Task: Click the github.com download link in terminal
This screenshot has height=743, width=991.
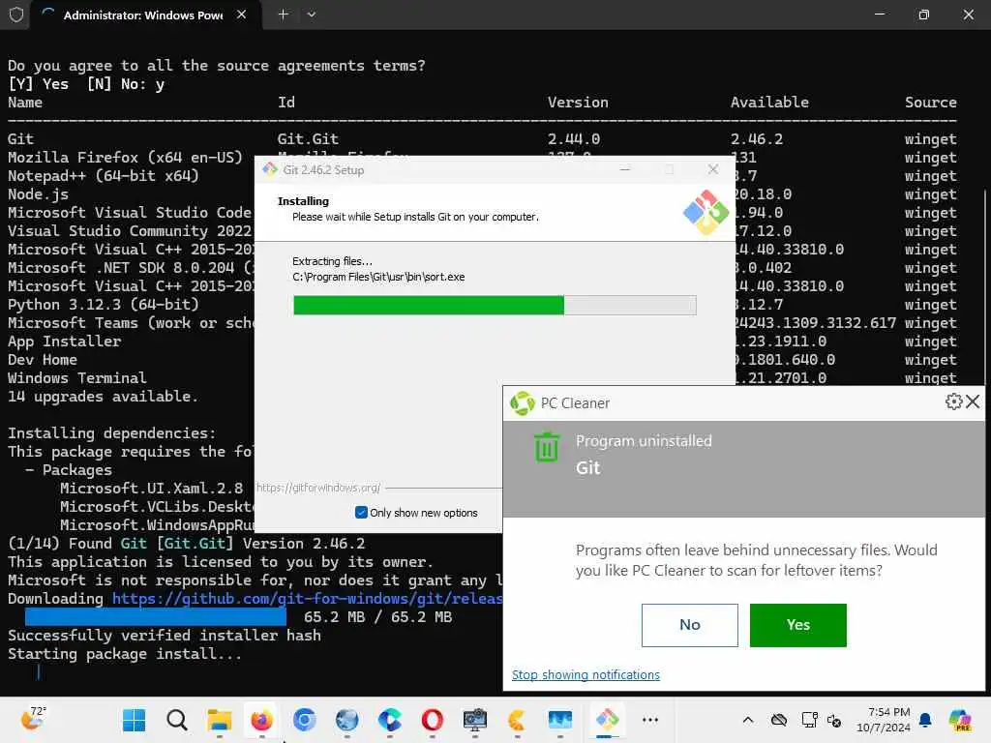Action: (x=307, y=598)
